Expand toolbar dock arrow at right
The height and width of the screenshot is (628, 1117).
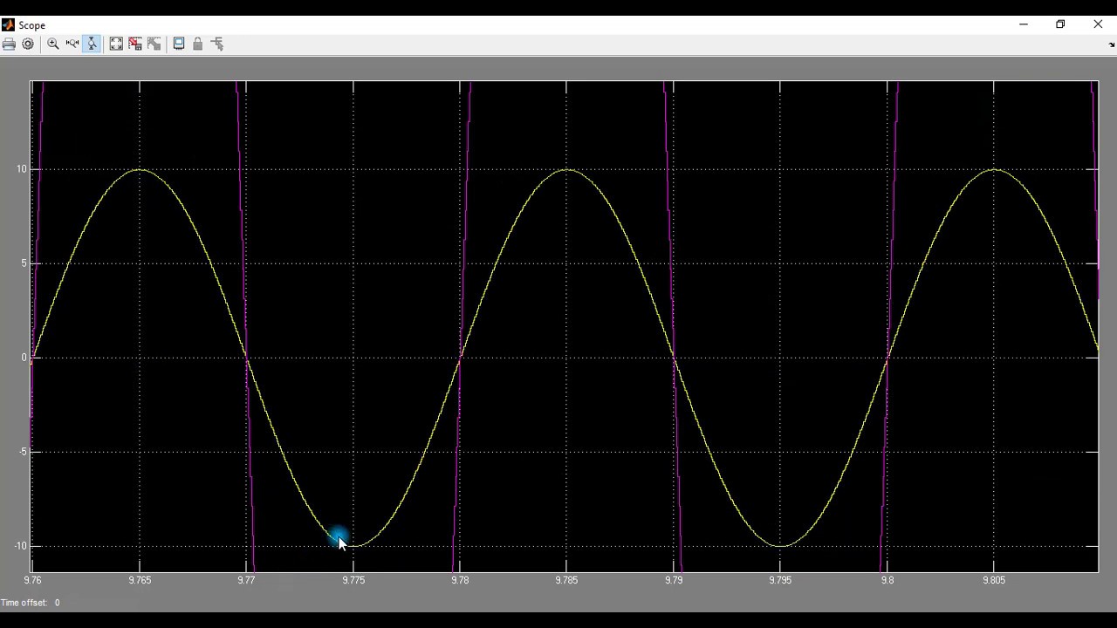click(1112, 44)
